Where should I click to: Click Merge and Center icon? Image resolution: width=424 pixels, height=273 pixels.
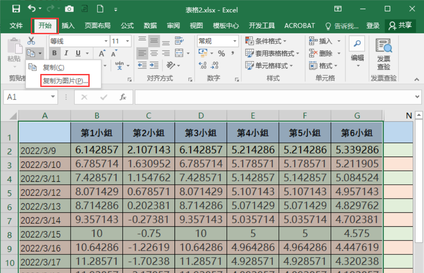pos(179,53)
